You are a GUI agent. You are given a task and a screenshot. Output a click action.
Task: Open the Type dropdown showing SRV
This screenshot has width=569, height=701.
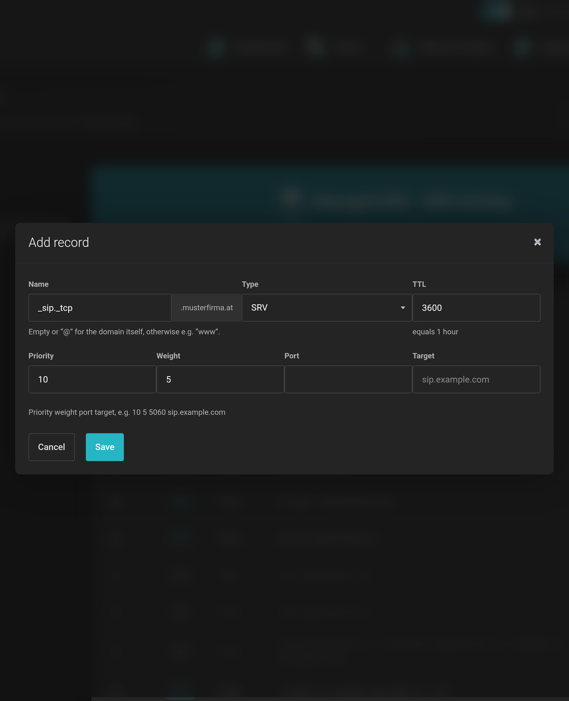[327, 307]
